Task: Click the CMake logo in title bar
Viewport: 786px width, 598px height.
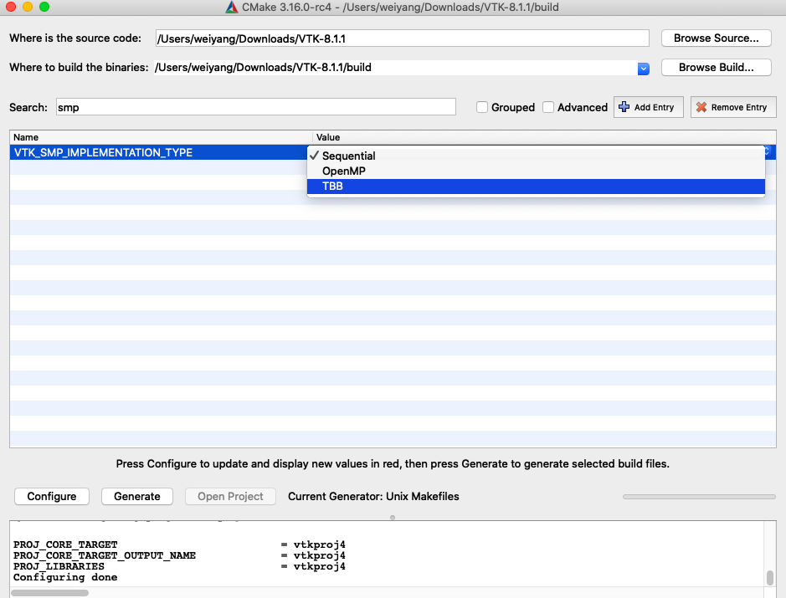Action: pyautogui.click(x=231, y=7)
